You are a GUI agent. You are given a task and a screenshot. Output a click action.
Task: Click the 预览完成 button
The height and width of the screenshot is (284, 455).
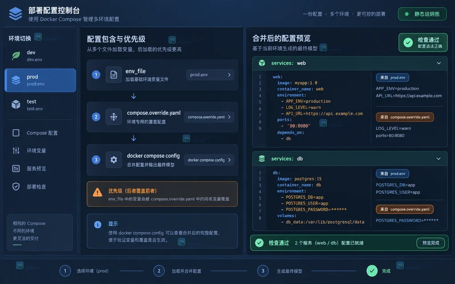tap(430, 243)
